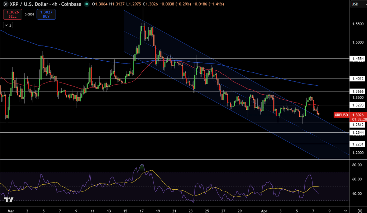367x213 pixels.
Task: Expand the hidden indicators chevron labeled 3
Action: pos(8,25)
